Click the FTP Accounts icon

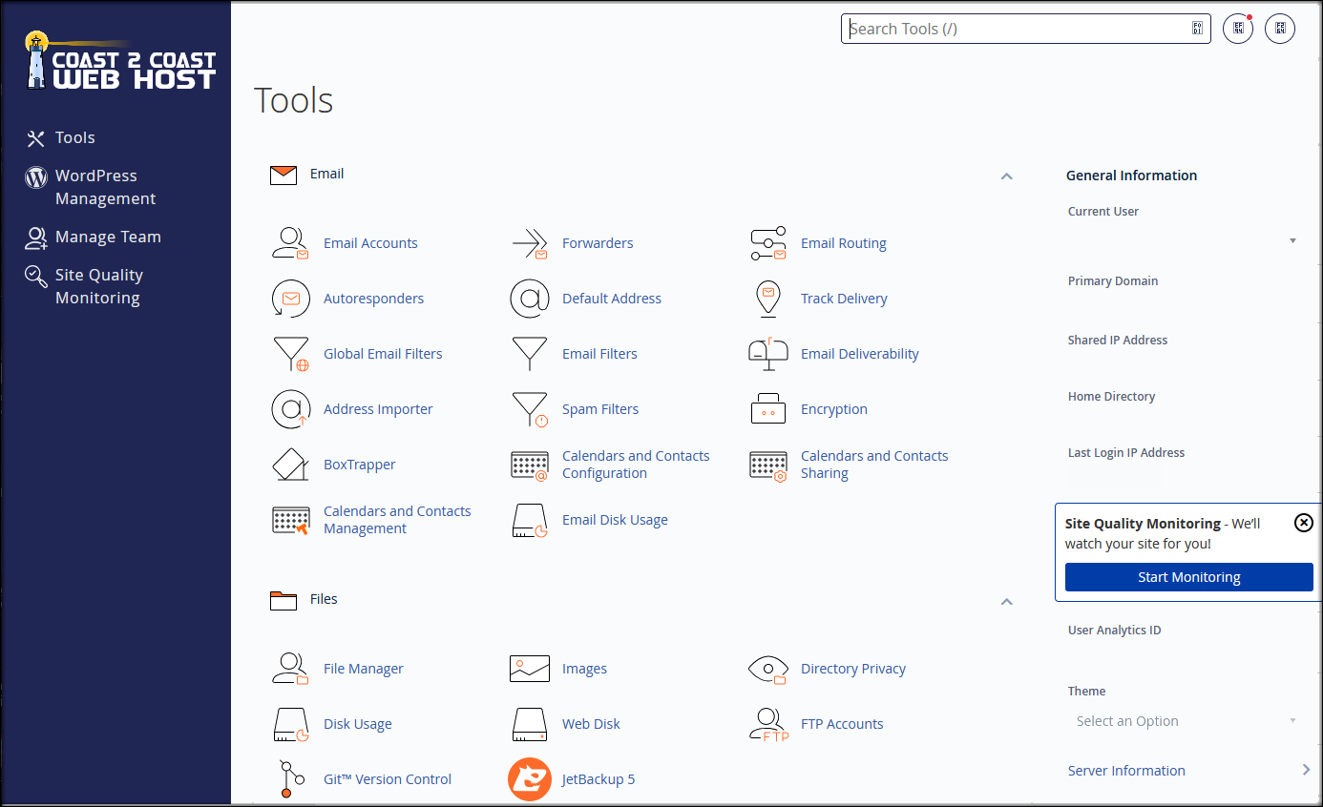(x=767, y=724)
